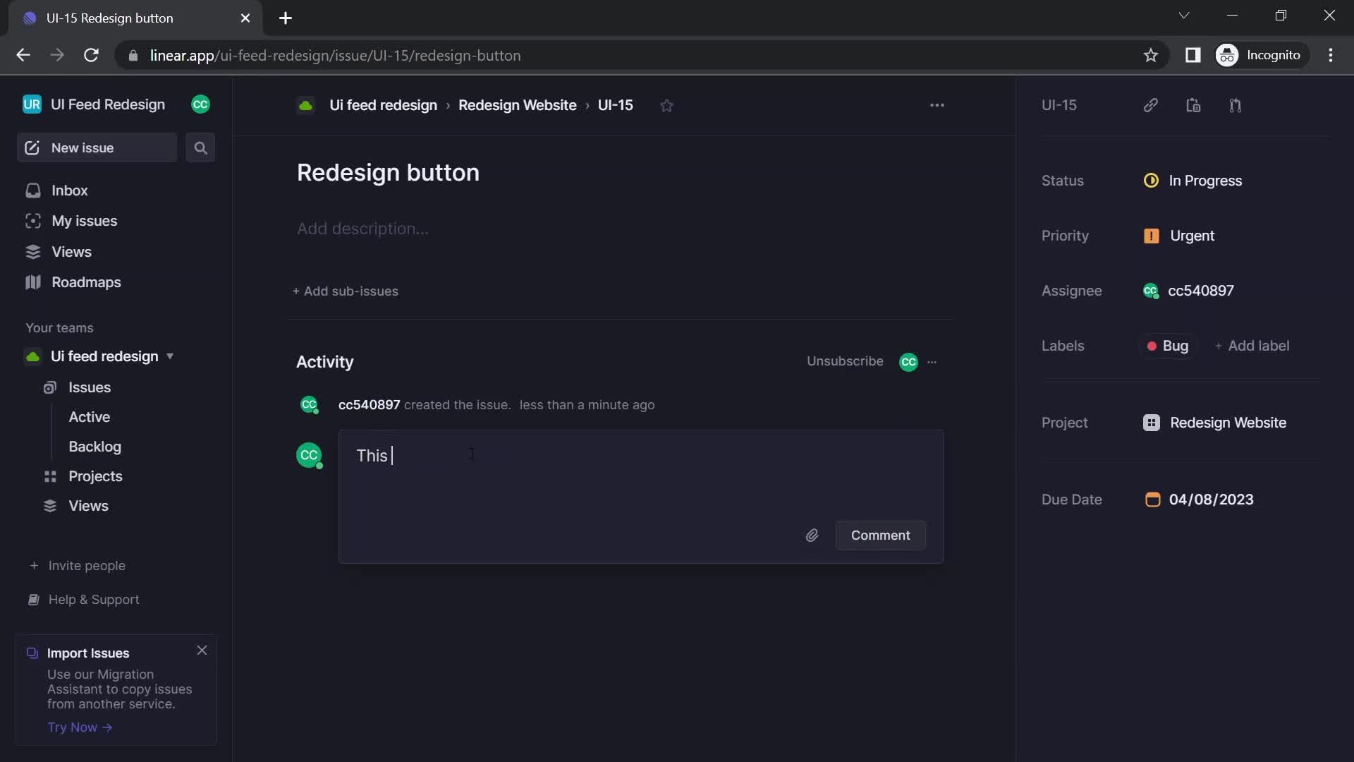Click the git branch icon on UI-15

[x=1235, y=105]
